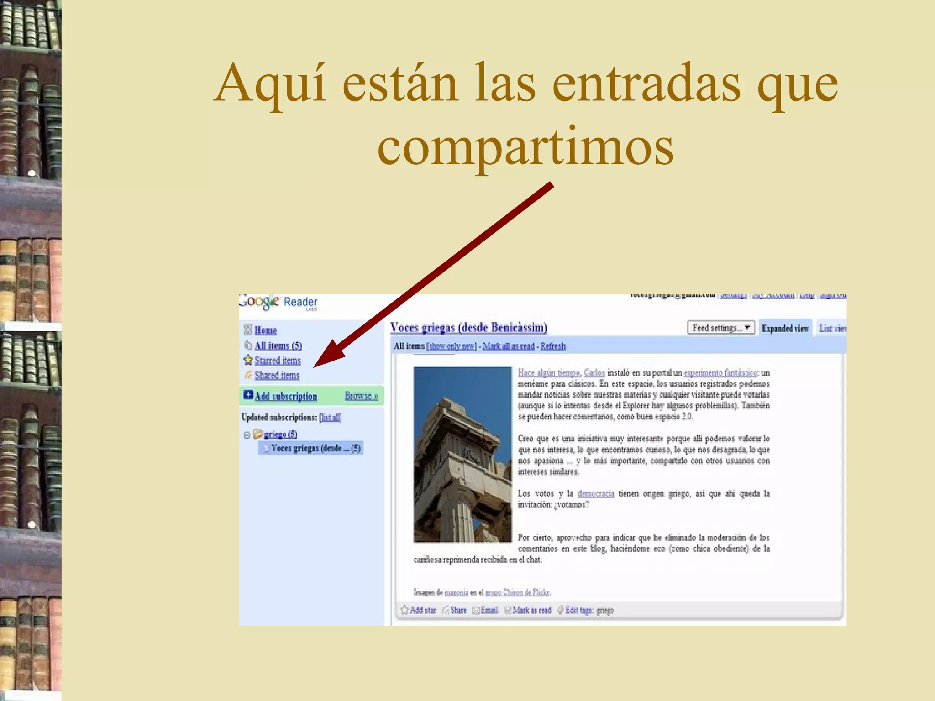Viewport: 935px width, 701px height.
Task: Click the Email envelope icon below post
Action: (x=476, y=611)
